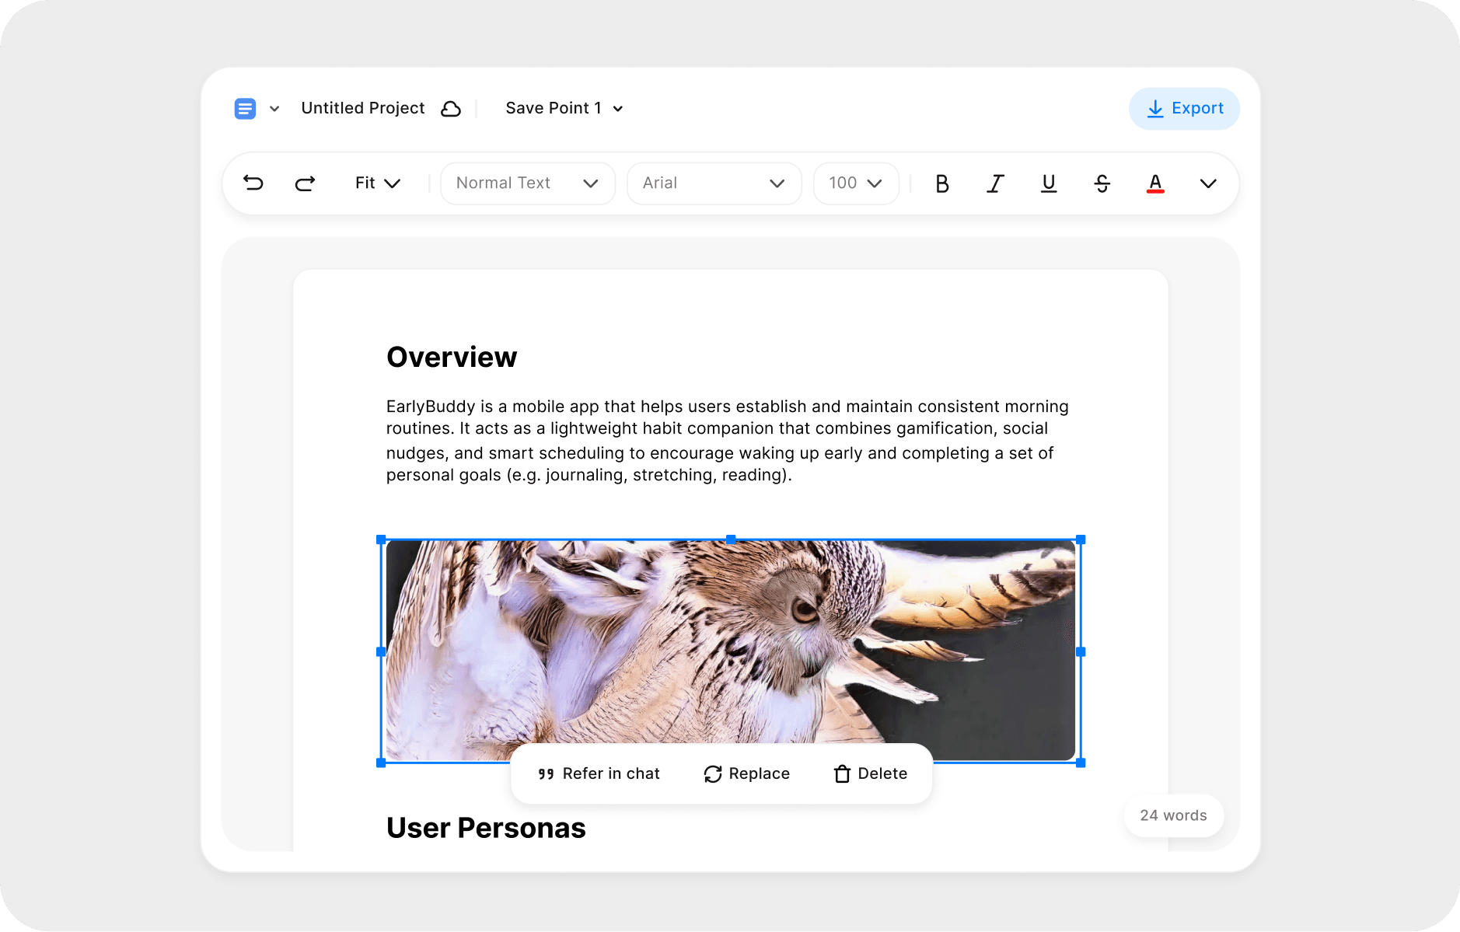This screenshot has width=1460, height=932.
Task: Open the red text color picker
Action: coord(1155,183)
